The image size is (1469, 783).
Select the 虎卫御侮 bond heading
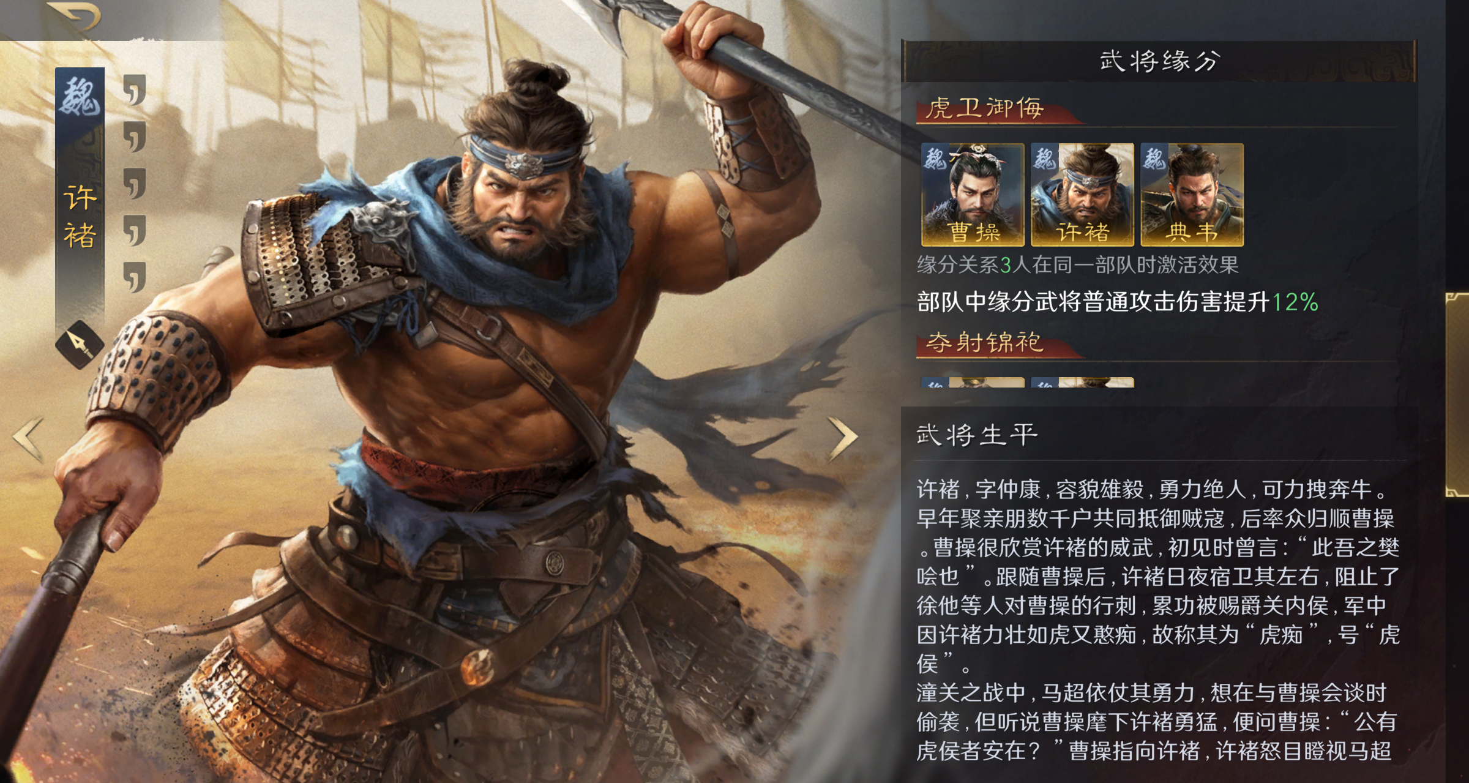pyautogui.click(x=985, y=108)
